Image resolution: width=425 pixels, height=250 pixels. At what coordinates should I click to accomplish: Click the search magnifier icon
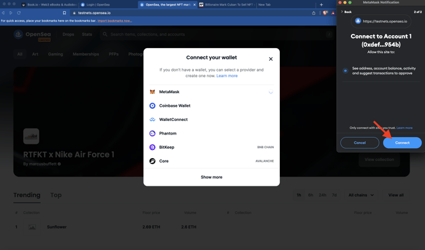(105, 35)
